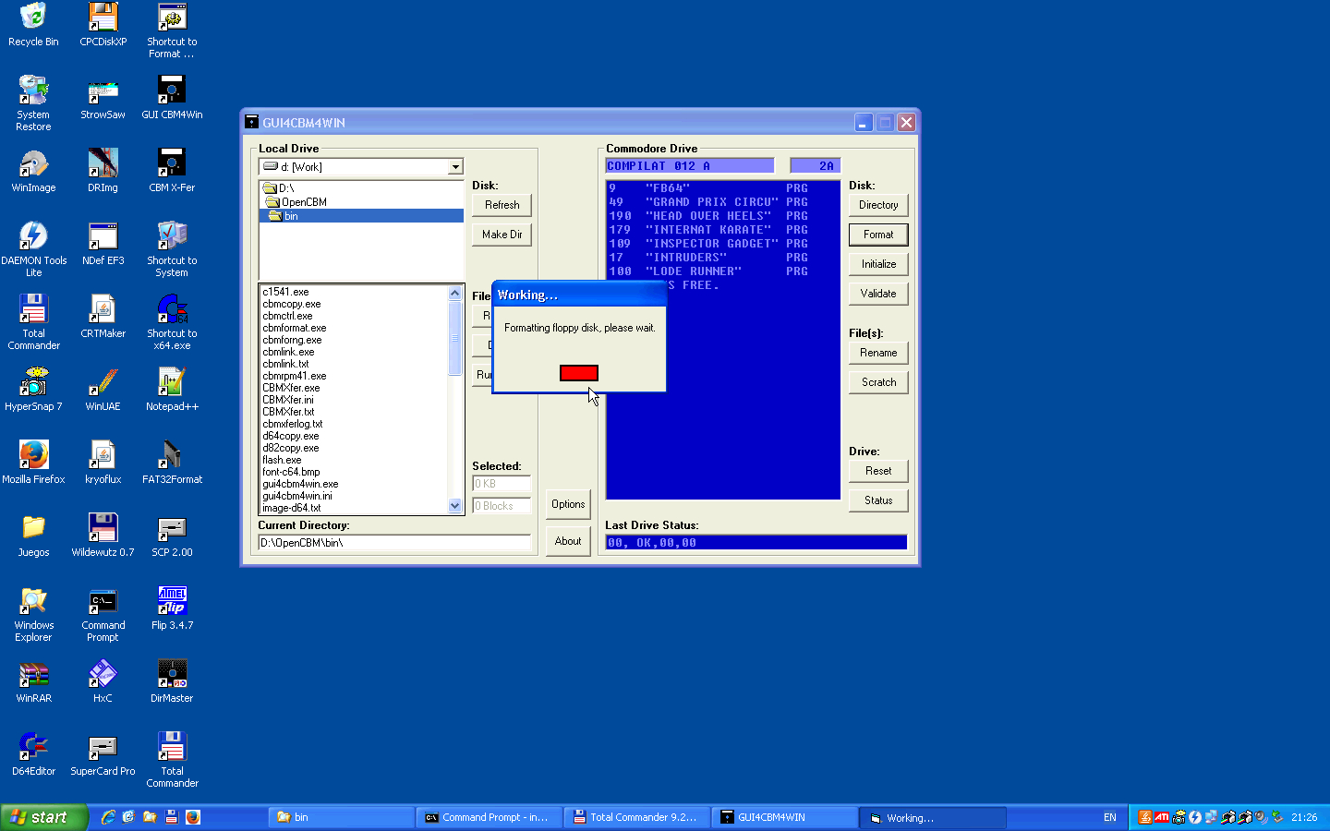Click Commodore Directory button

[x=878, y=205]
